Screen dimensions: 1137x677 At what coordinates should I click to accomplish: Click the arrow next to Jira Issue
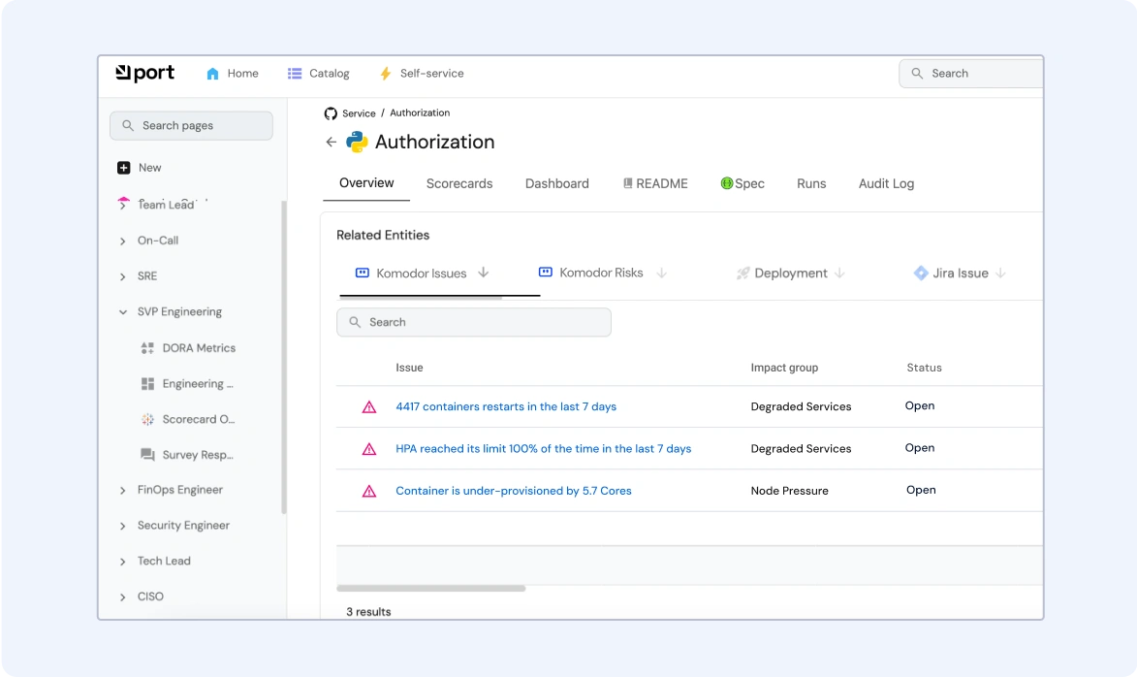click(1000, 273)
